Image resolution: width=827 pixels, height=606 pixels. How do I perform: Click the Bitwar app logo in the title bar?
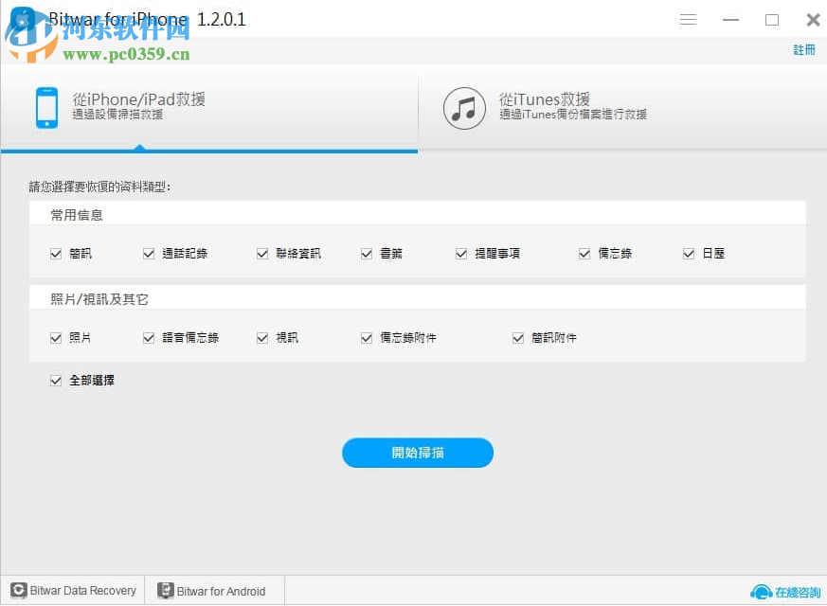(x=21, y=18)
